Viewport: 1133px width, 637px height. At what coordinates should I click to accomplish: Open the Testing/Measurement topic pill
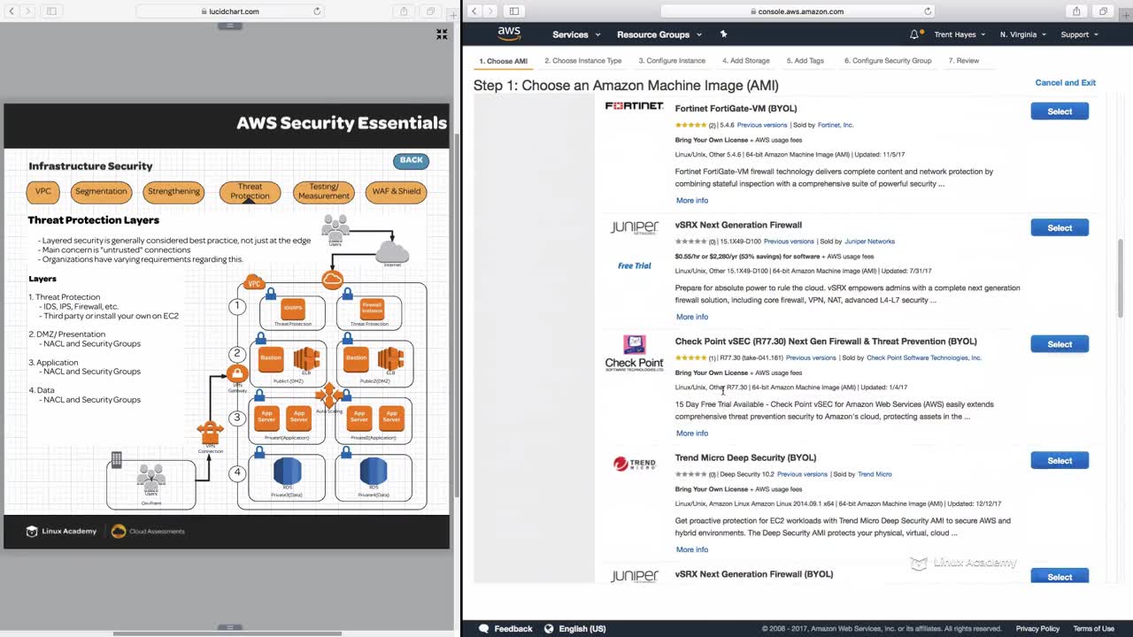pos(324,191)
